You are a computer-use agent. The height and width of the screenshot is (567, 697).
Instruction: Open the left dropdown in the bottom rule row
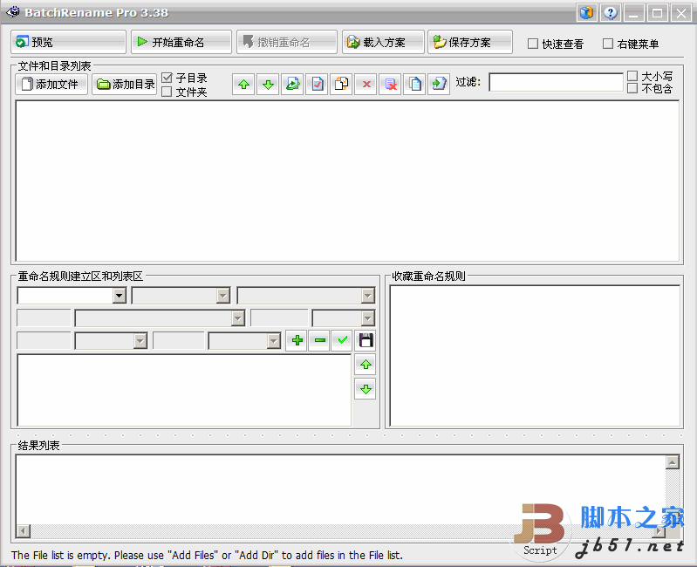[x=140, y=341]
